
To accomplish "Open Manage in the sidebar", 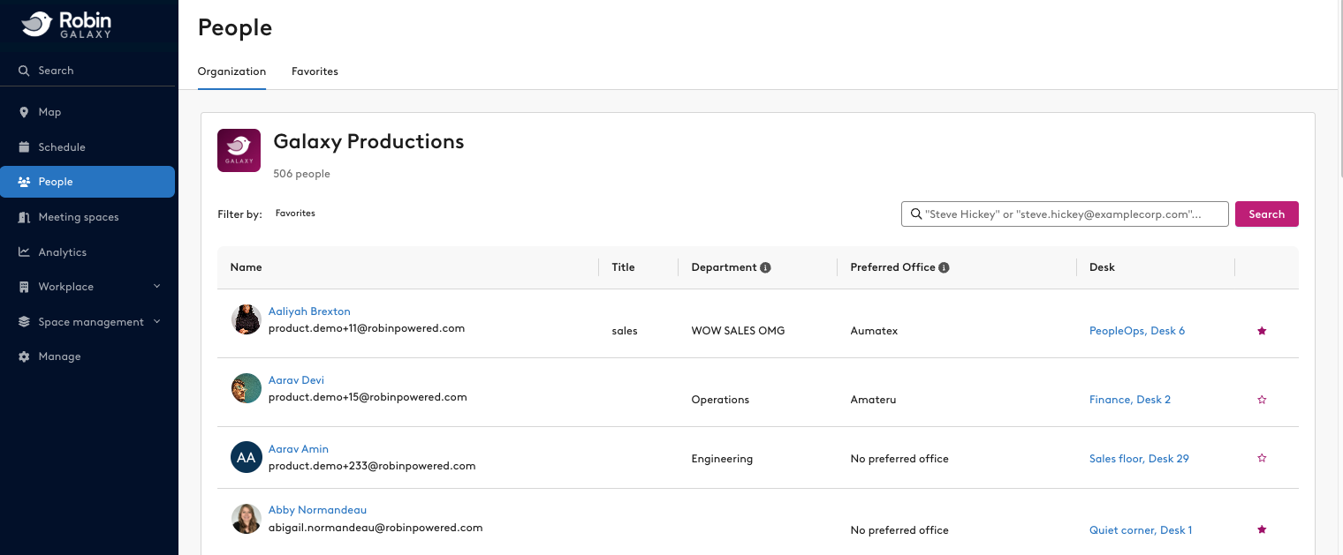I will (87, 356).
